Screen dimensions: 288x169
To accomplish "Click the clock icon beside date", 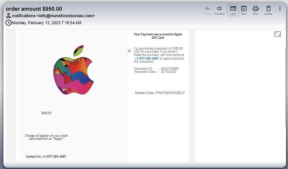I will (x=8, y=23).
